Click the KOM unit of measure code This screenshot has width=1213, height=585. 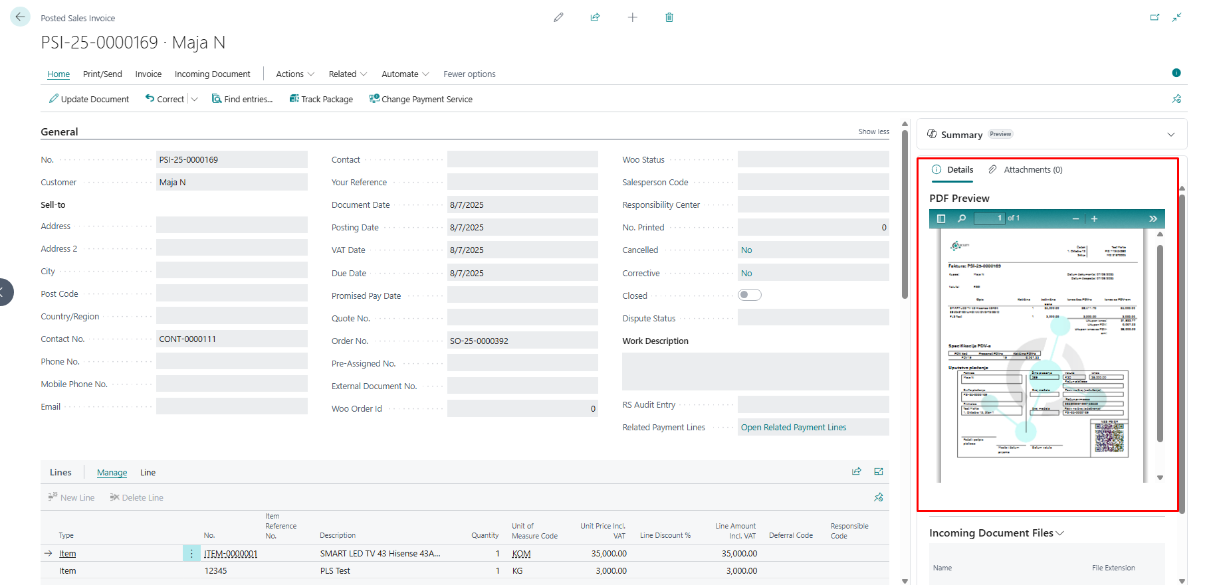[x=521, y=554]
